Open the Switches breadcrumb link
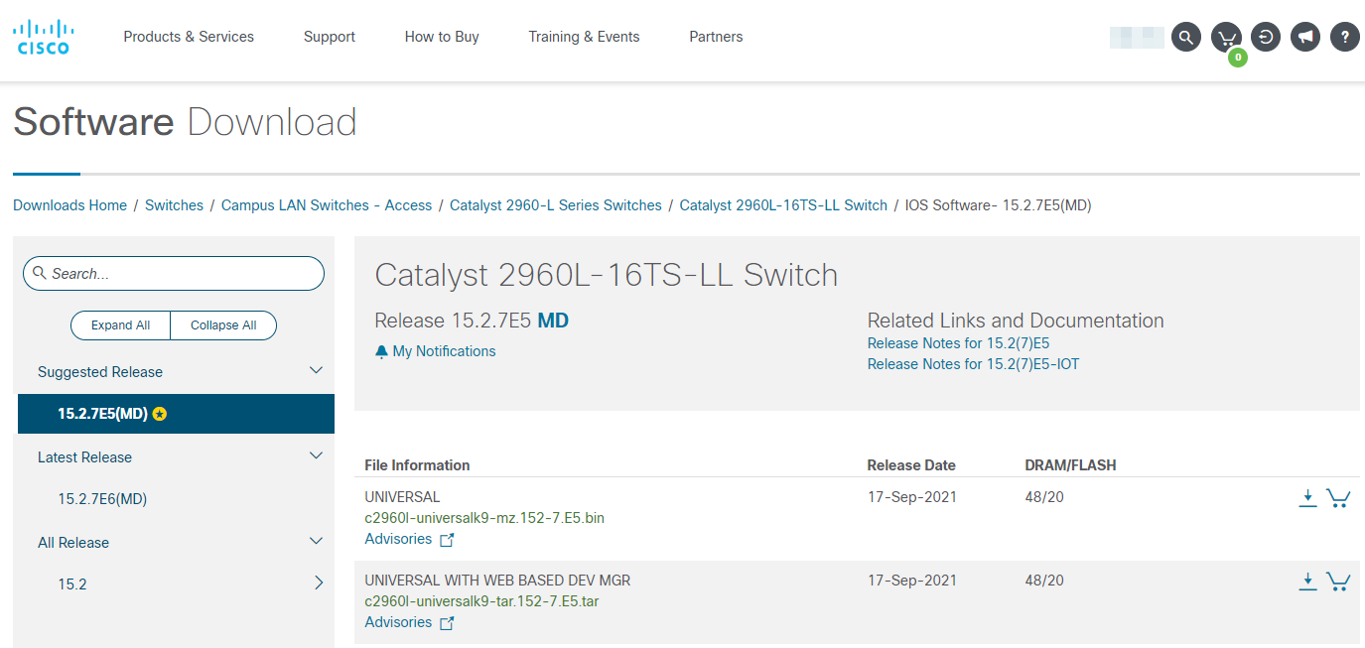Image resolution: width=1365 pixels, height=648 pixels. (174, 205)
